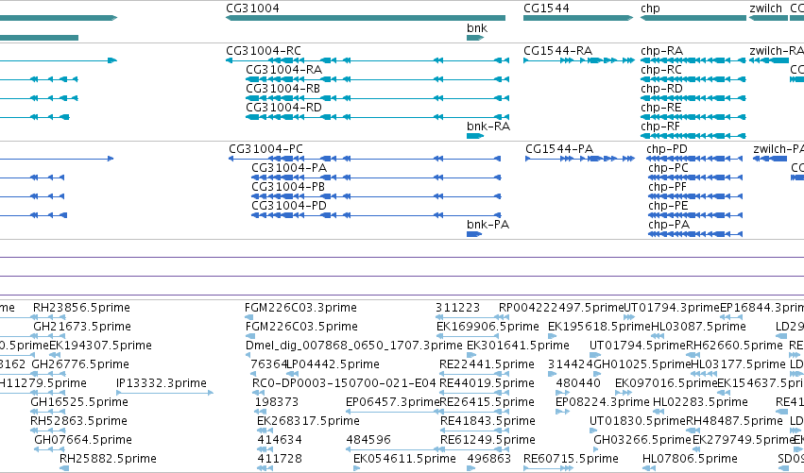Click the RH23856.5prime EST label
The height and width of the screenshot is (473, 804).
coord(81,308)
